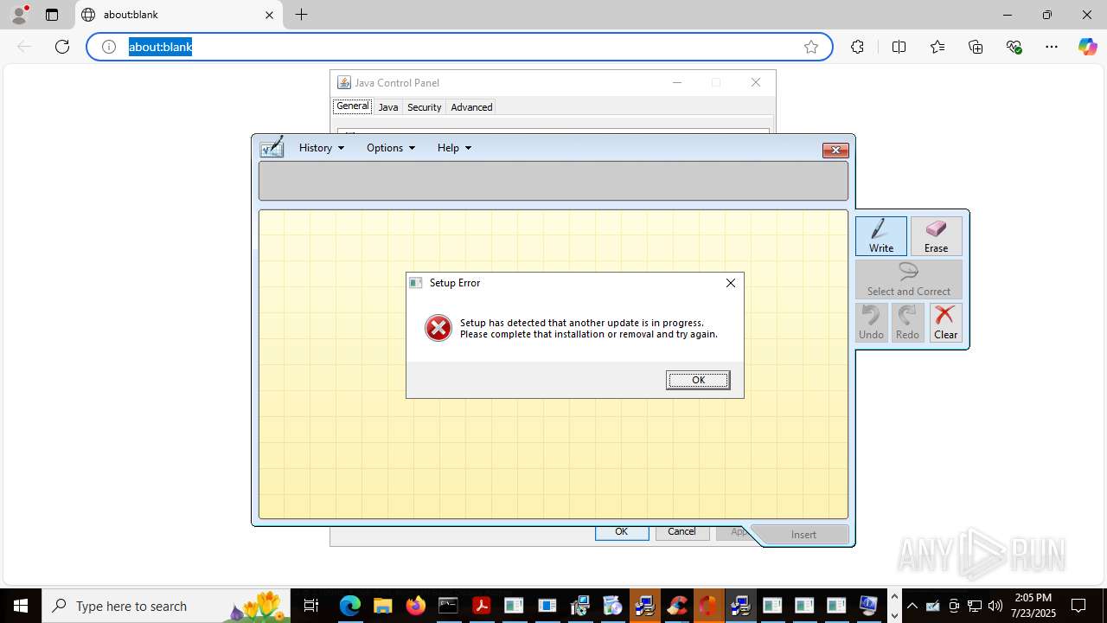Open the Office app on the taskbar
This screenshot has width=1107, height=623.
709,606
